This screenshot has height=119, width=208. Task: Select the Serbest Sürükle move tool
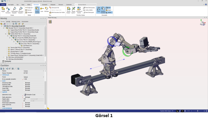point(37,10)
